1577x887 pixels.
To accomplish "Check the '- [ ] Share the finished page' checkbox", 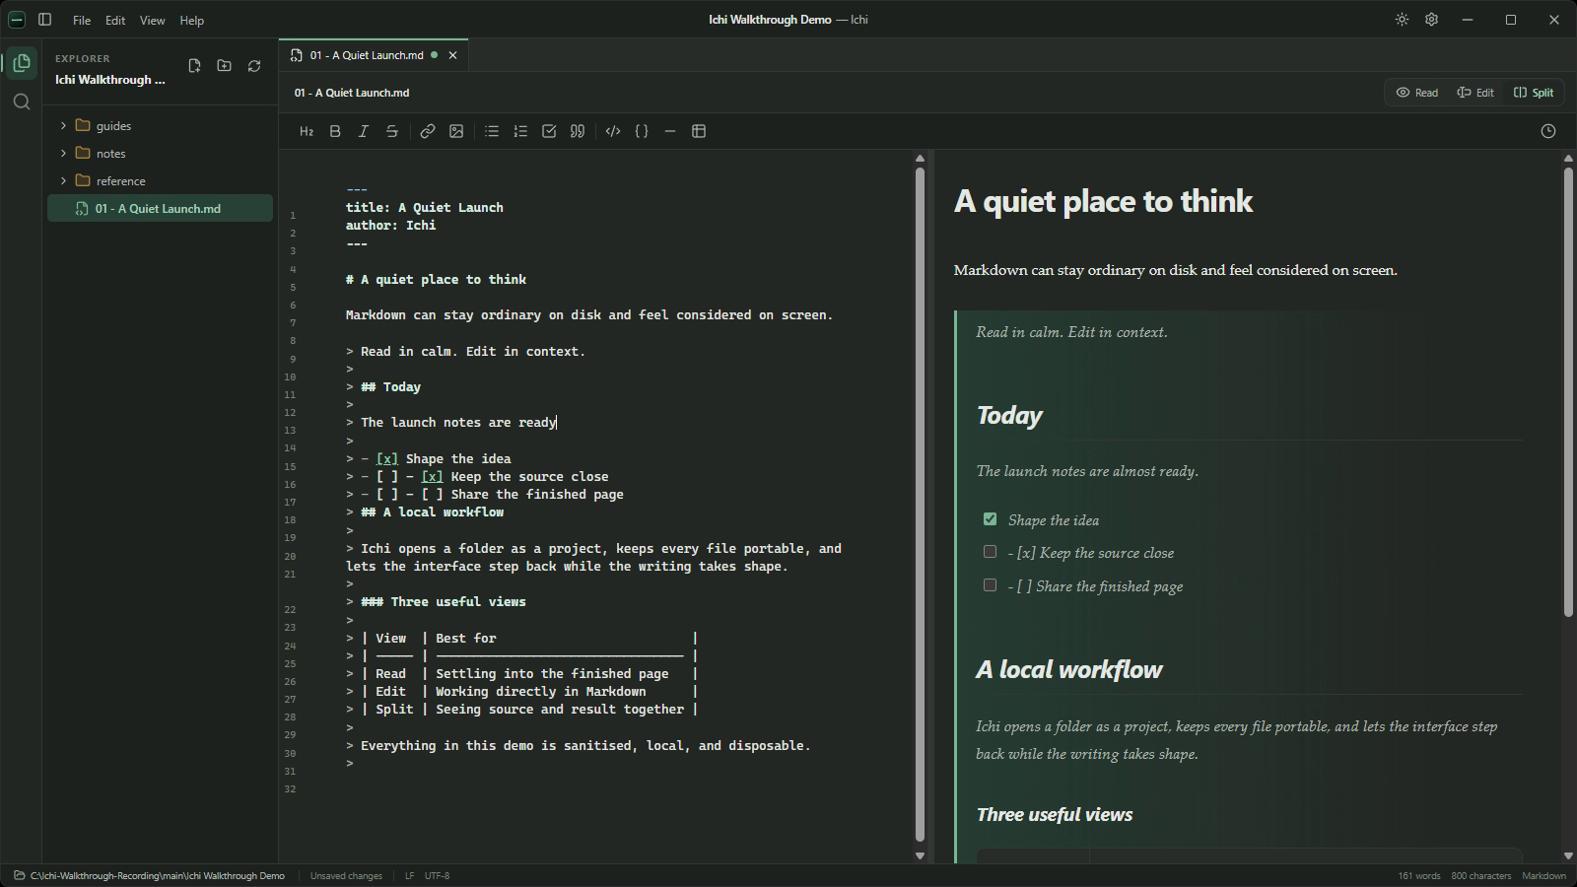I will coord(990,585).
